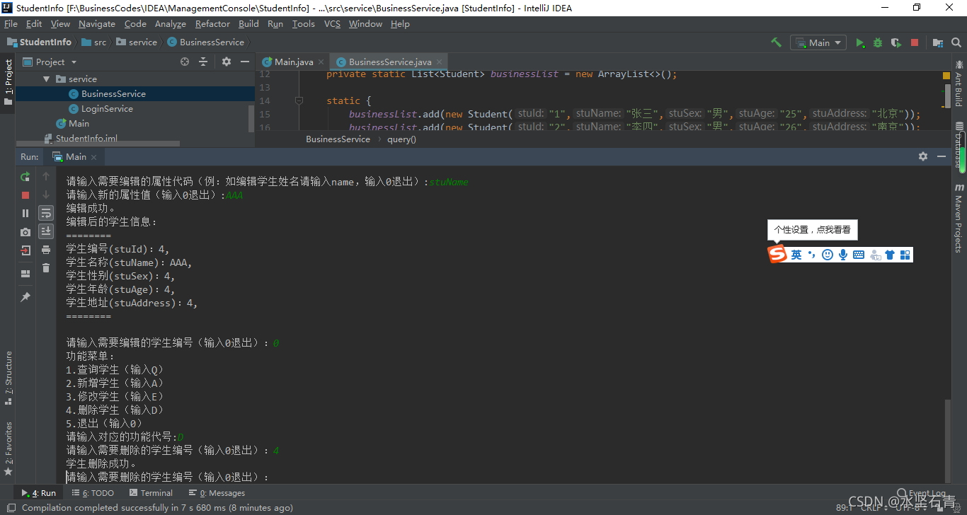Image resolution: width=967 pixels, height=515 pixels.
Task: Print console output with printer icon
Action: [46, 250]
